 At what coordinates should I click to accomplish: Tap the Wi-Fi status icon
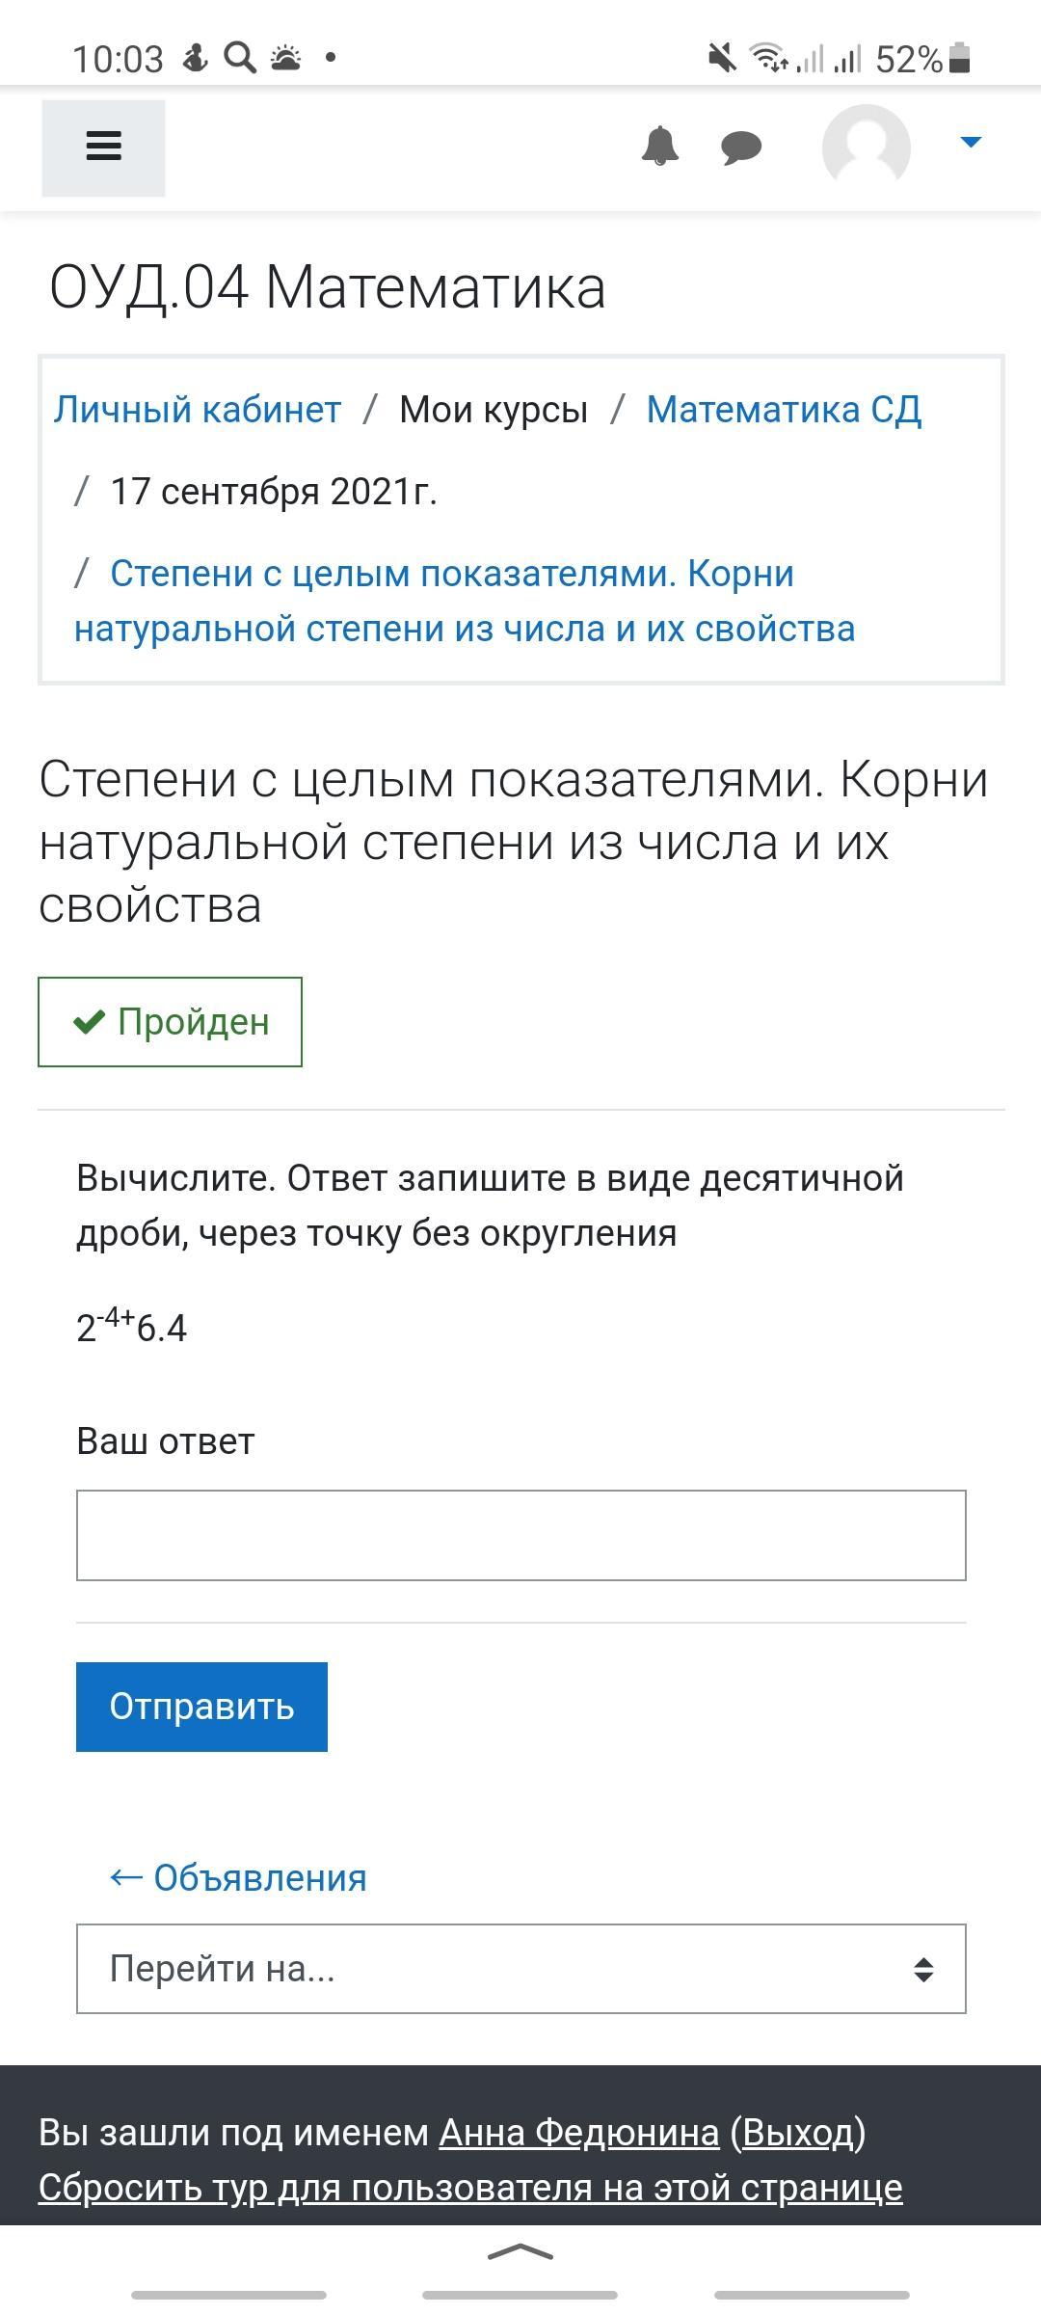tap(768, 59)
